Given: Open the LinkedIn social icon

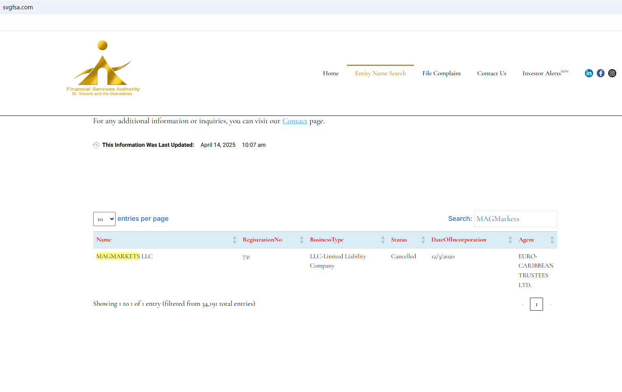Looking at the screenshot, I should pos(589,73).
